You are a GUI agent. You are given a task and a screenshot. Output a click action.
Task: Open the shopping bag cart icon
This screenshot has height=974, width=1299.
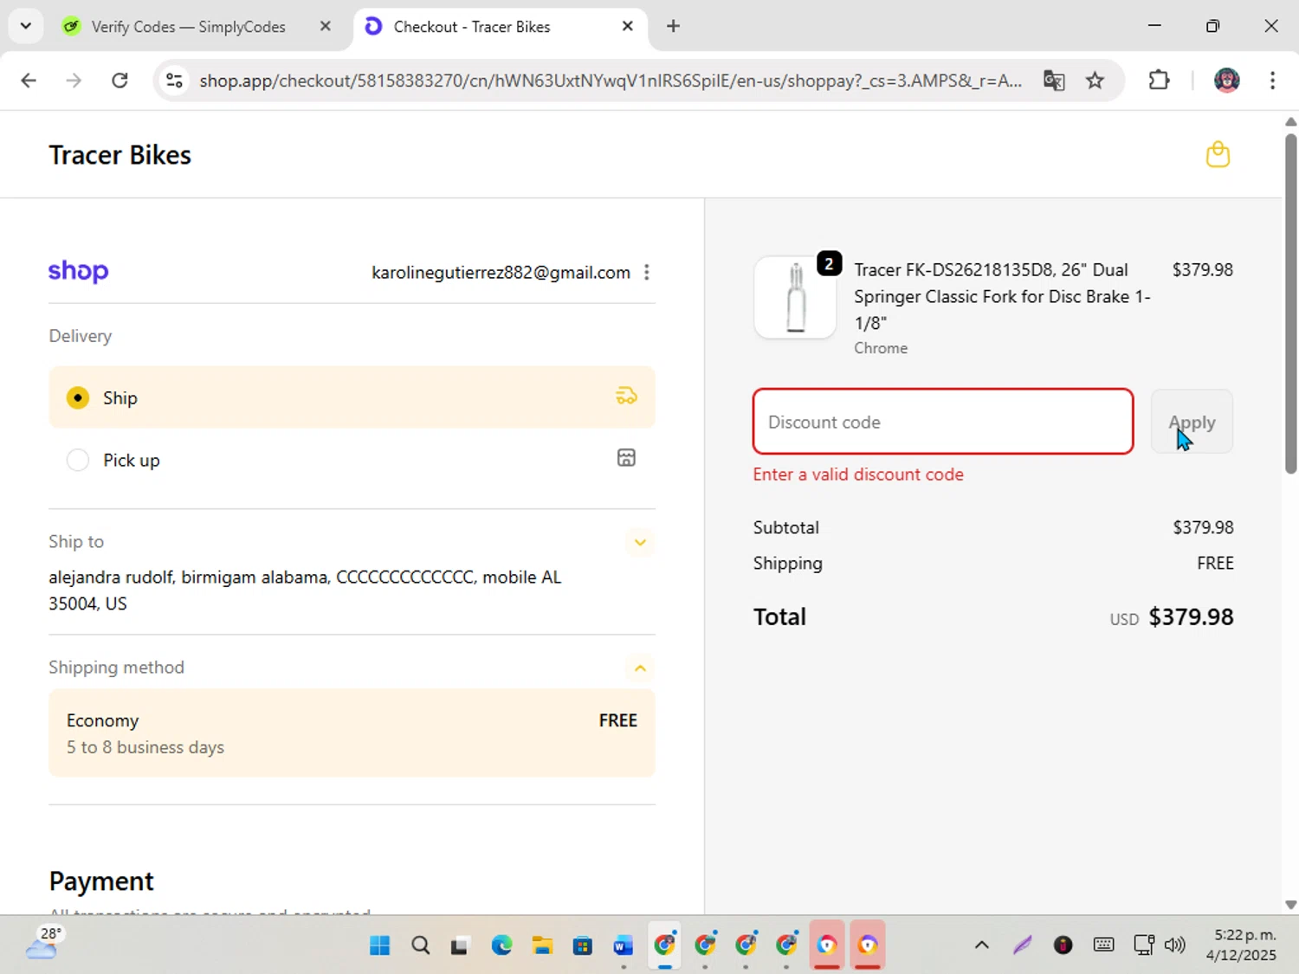pyautogui.click(x=1218, y=155)
